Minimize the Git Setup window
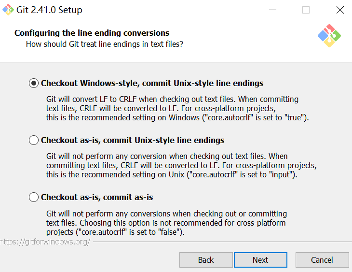This screenshot has height=272, width=352. [x=272, y=10]
